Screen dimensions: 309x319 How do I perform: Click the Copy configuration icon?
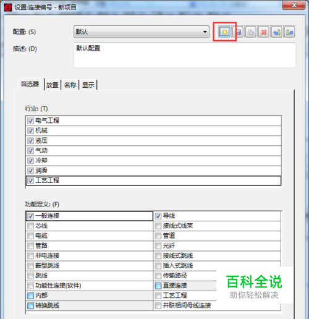251,32
